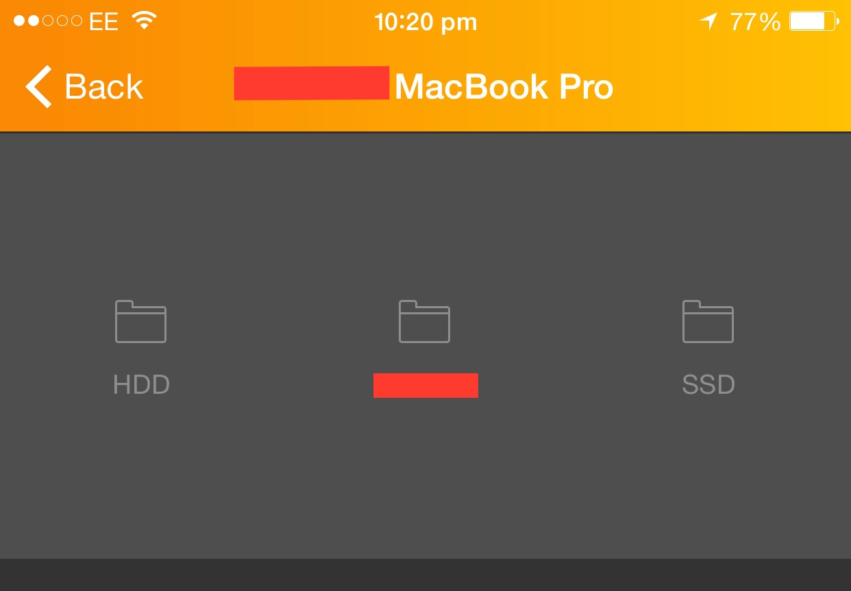
Task: Open the HDD folder icon
Action: click(x=140, y=321)
